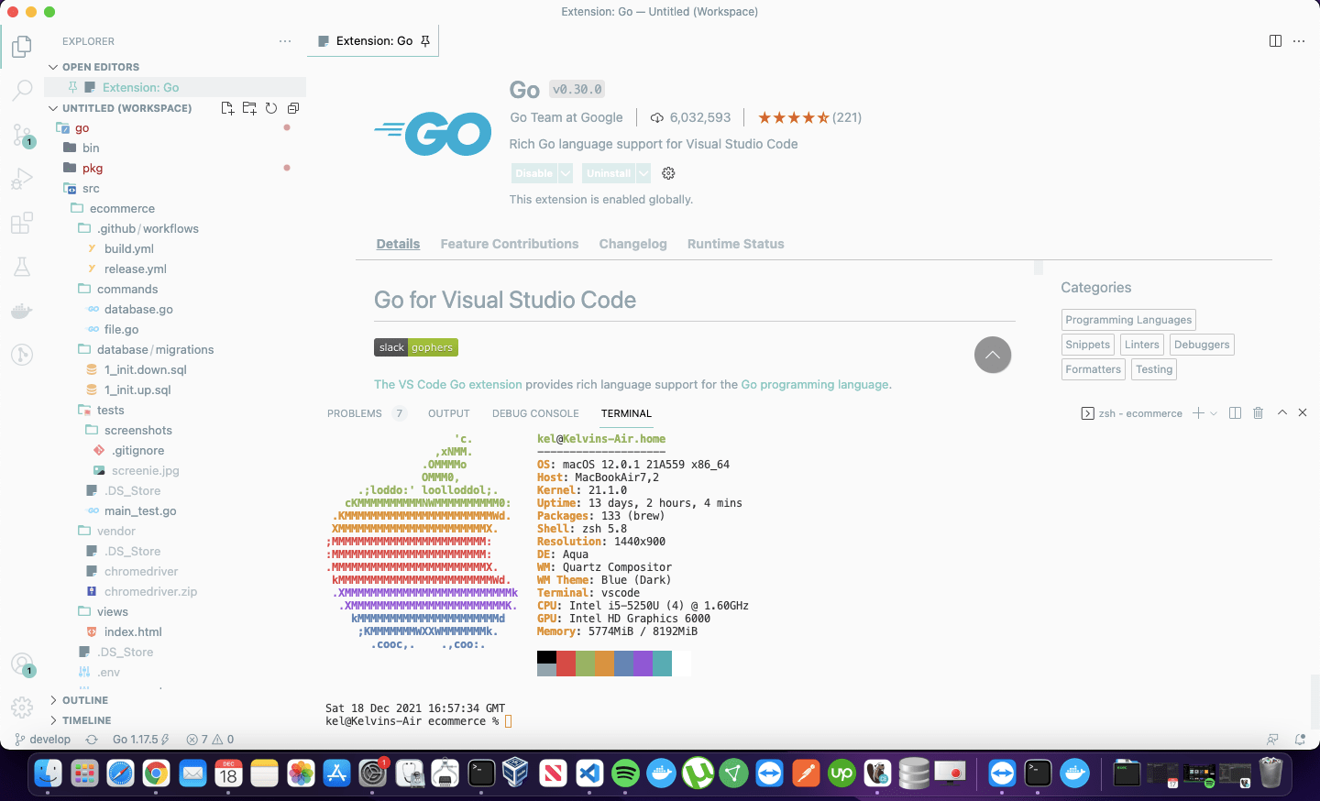Open release.yml file

[x=135, y=269]
